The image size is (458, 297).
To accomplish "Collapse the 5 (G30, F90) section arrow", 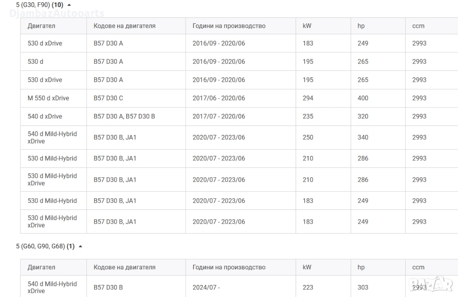I will coord(69,5).
